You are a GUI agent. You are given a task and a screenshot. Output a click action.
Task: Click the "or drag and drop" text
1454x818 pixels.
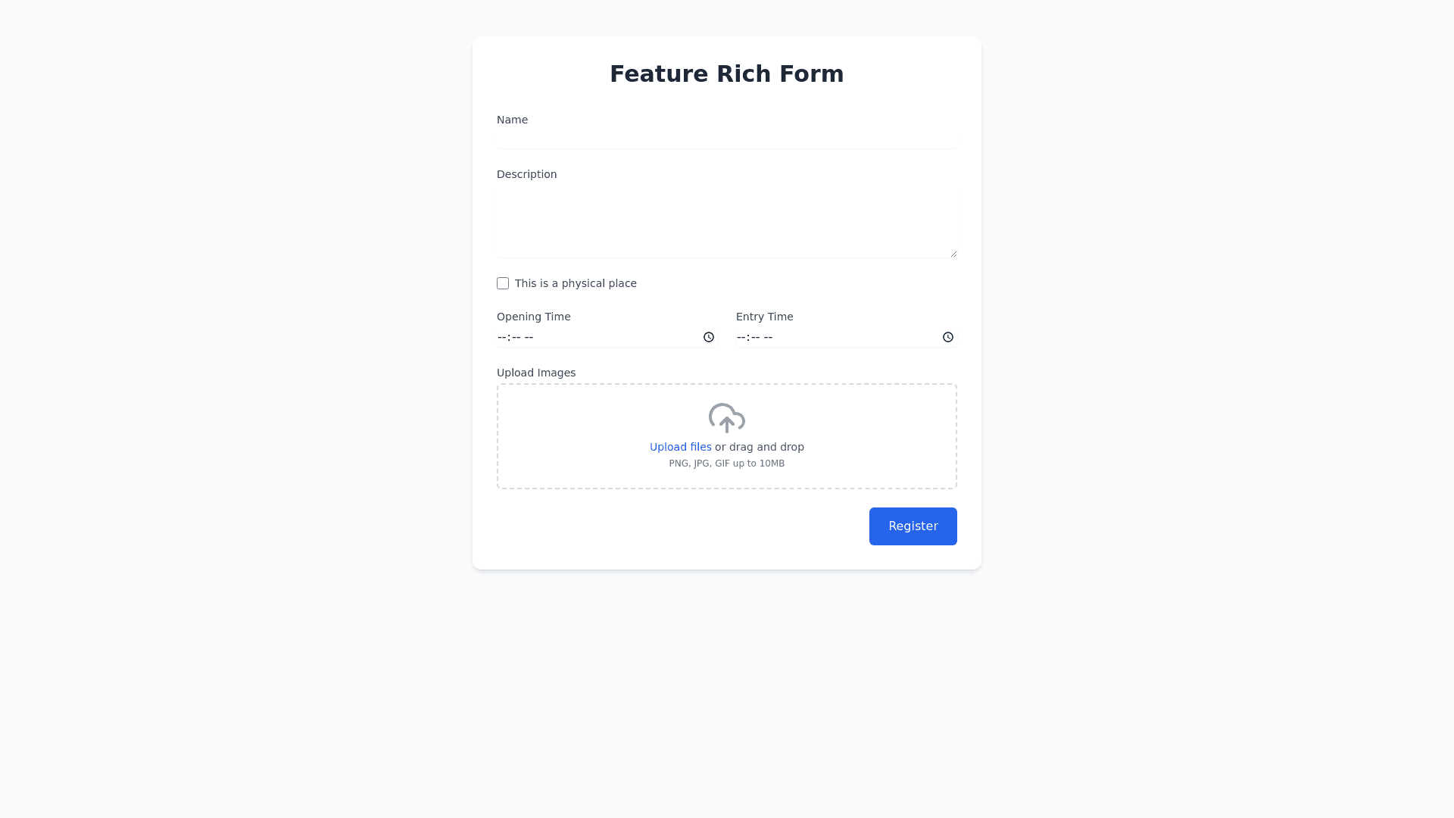[x=759, y=447]
